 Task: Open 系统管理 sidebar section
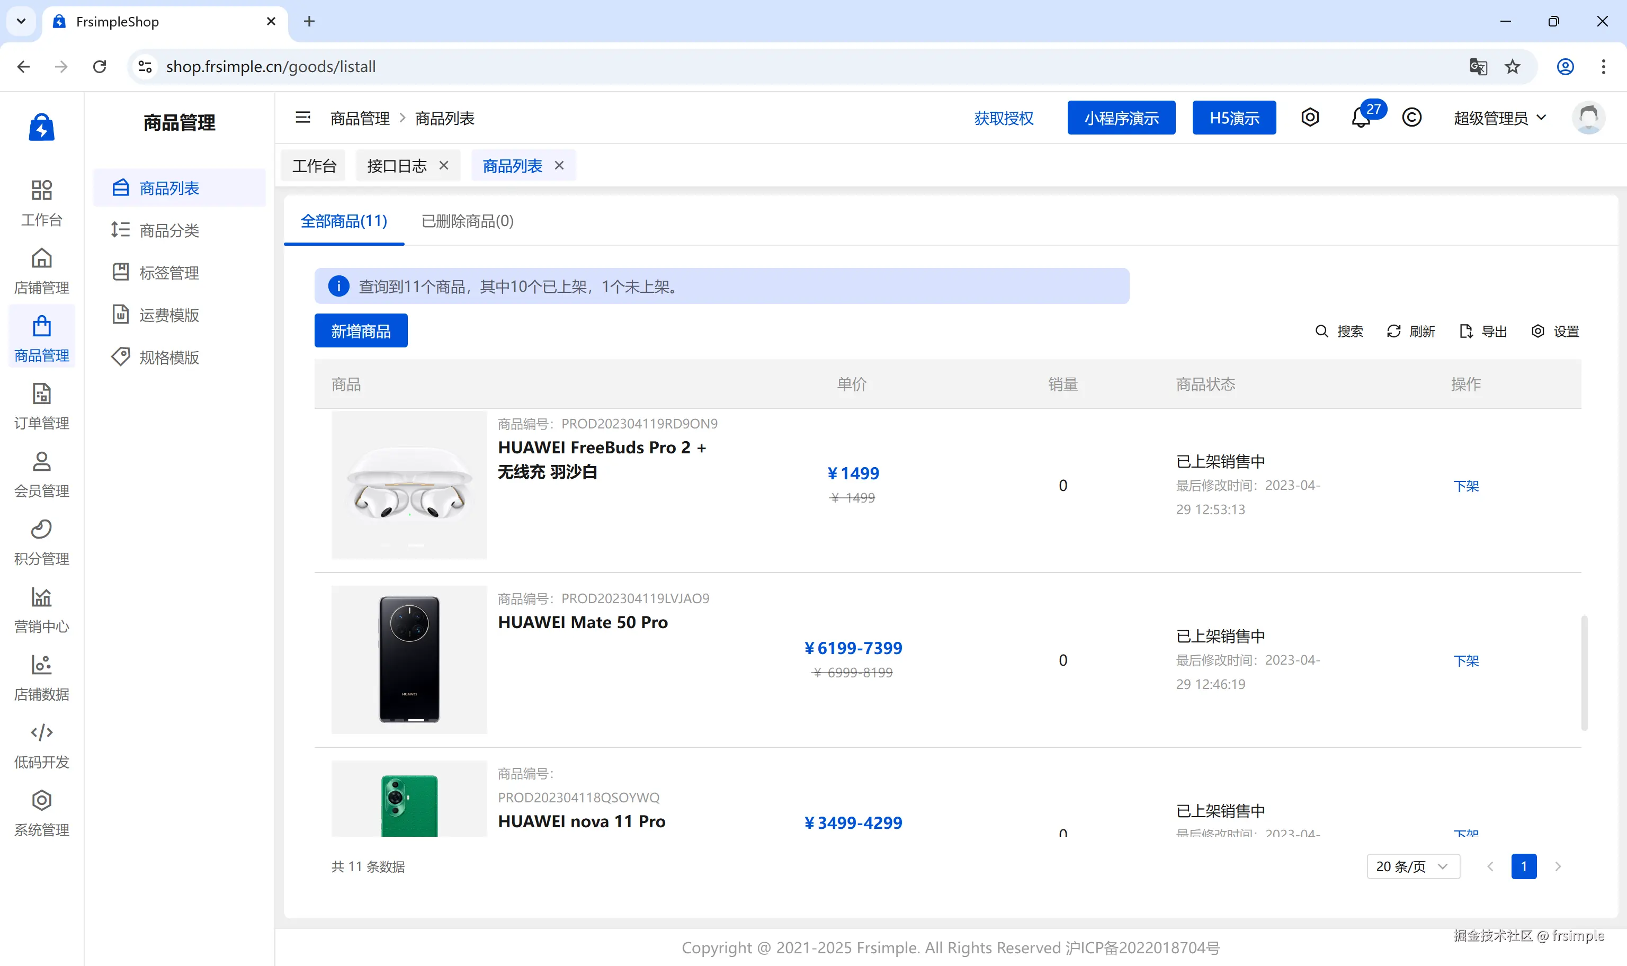click(x=42, y=813)
